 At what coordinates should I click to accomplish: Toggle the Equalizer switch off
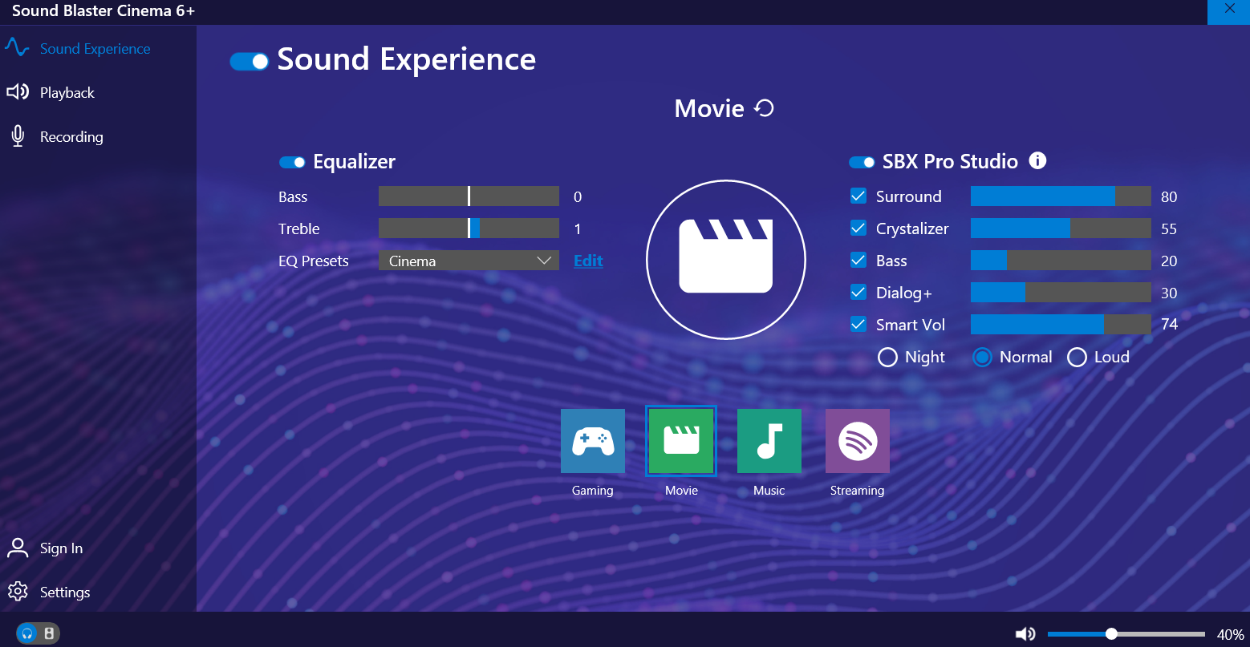(x=292, y=162)
